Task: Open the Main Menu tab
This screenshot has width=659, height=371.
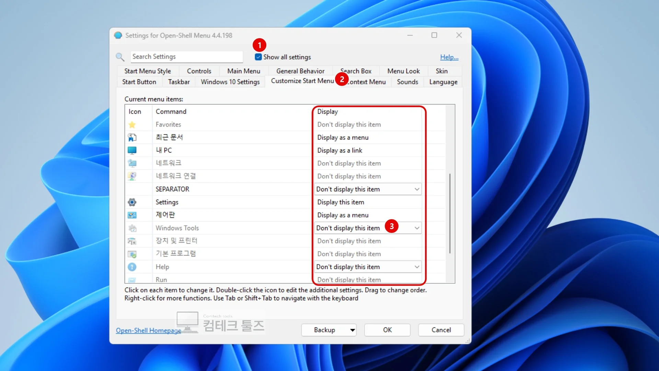Action: pyautogui.click(x=244, y=71)
